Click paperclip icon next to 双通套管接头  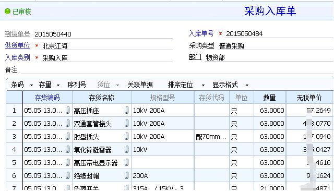pos(126,123)
